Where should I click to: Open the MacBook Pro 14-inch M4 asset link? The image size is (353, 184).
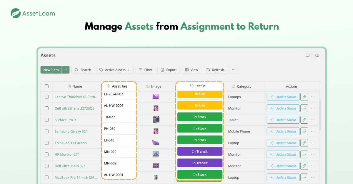(76, 178)
